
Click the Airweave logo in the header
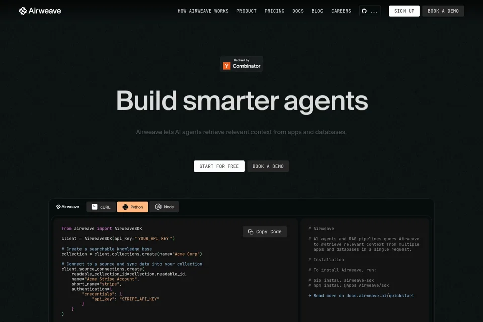[x=40, y=11]
